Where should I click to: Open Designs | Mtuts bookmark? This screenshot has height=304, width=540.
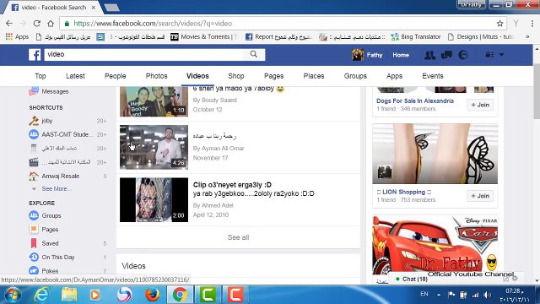point(481,36)
